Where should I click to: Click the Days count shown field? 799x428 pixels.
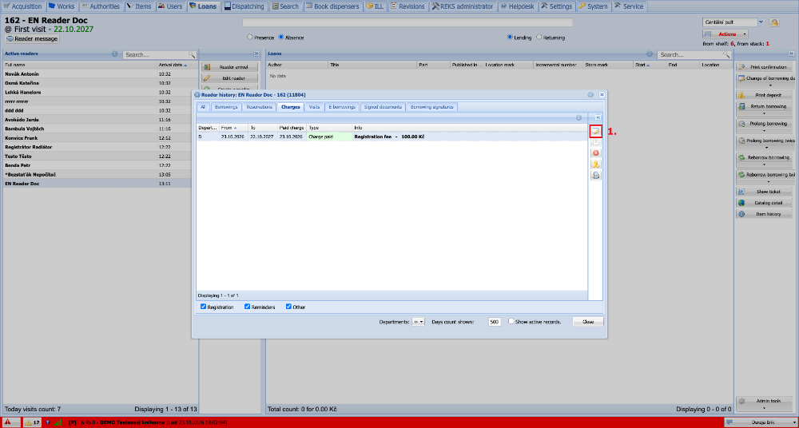pos(495,322)
